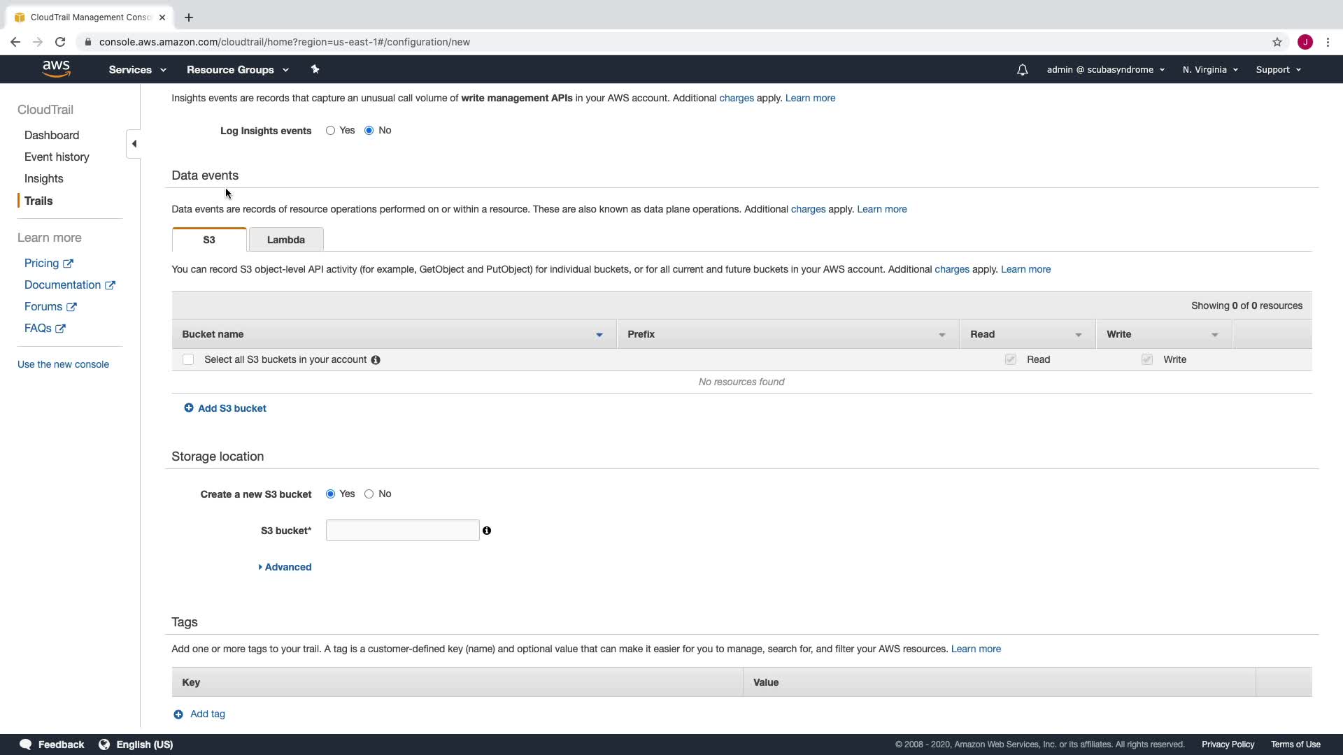The height and width of the screenshot is (755, 1343).
Task: Open Use the new console link
Action: tap(63, 364)
